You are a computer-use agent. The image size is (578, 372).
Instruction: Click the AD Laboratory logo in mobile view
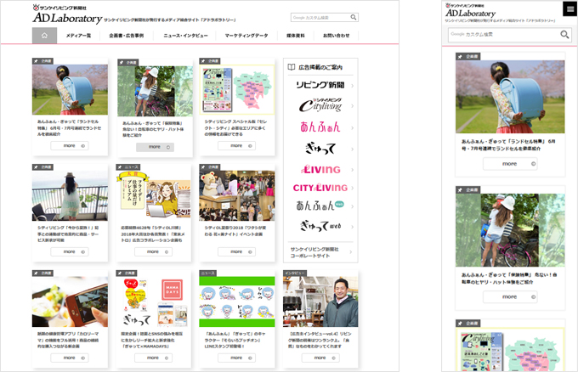470,14
